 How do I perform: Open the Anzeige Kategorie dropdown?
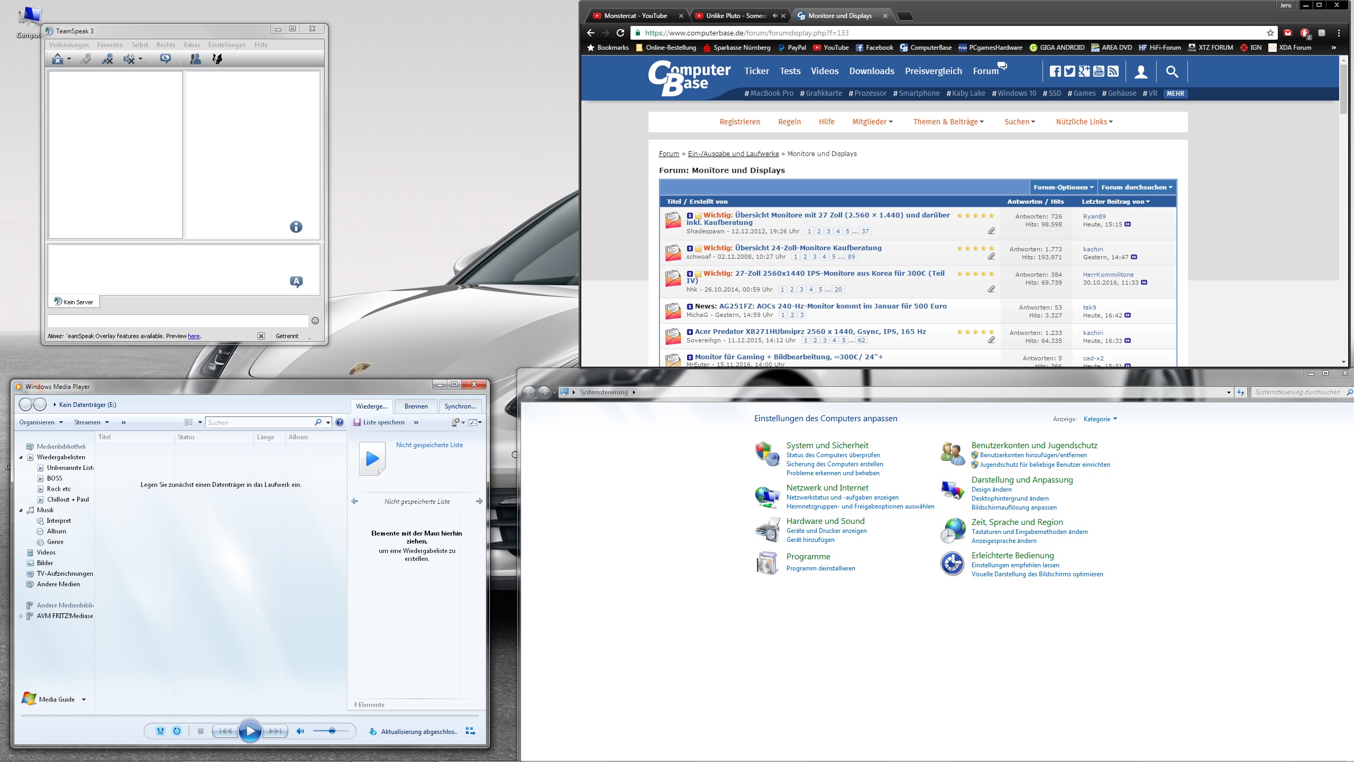pos(1100,419)
